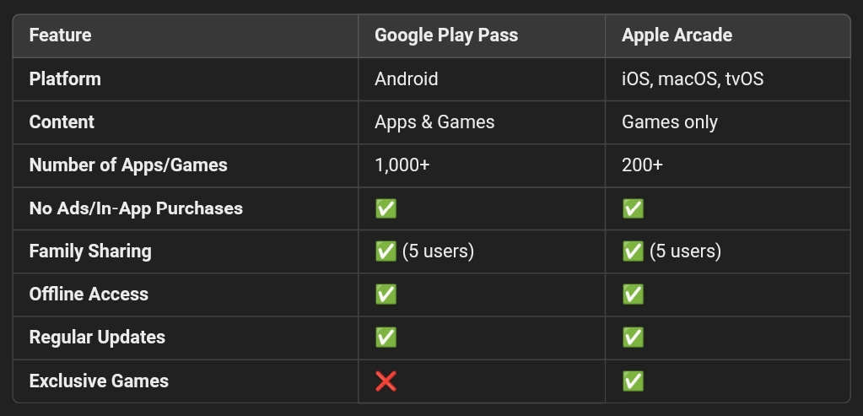This screenshot has width=863, height=416.
Task: Click the Number of Apps/Games row label
Action: [128, 165]
